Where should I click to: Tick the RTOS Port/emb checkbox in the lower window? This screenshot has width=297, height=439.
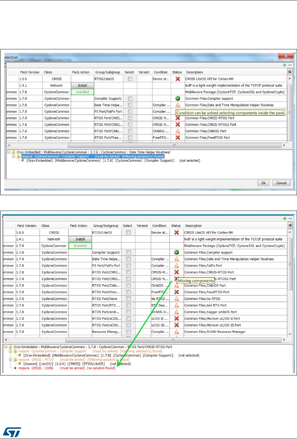[128, 312]
